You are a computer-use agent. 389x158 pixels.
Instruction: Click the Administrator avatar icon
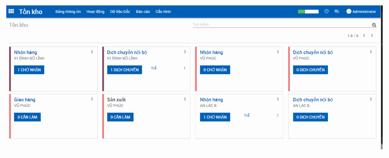coord(349,11)
